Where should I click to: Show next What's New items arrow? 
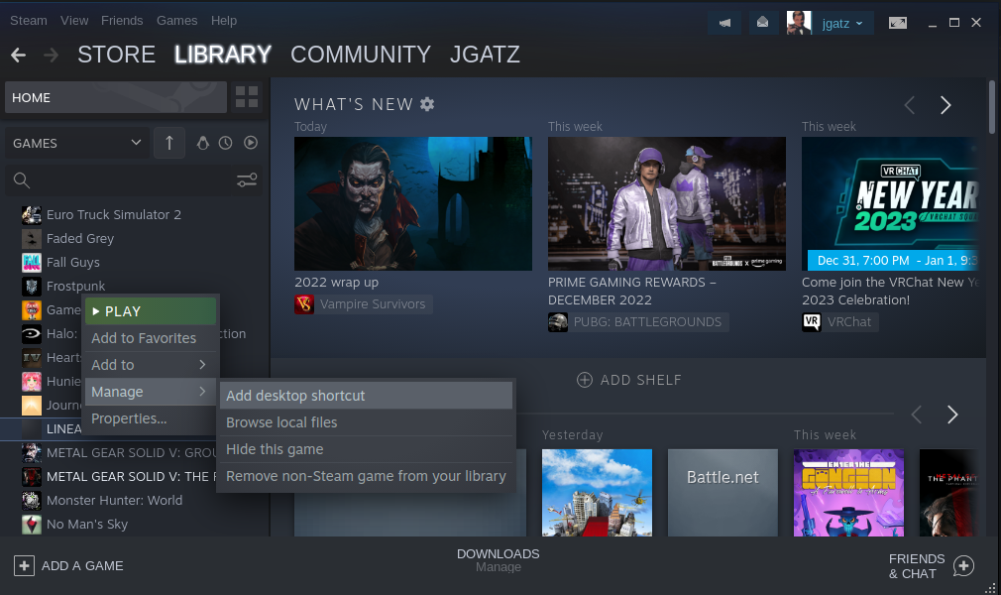click(x=945, y=105)
